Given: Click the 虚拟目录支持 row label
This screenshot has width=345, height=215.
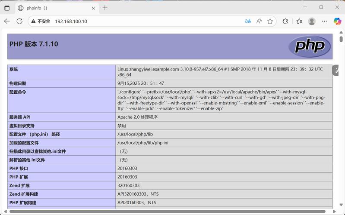Looking at the screenshot, I should 22,126.
